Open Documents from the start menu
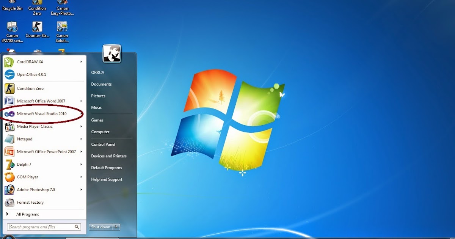 coord(101,84)
